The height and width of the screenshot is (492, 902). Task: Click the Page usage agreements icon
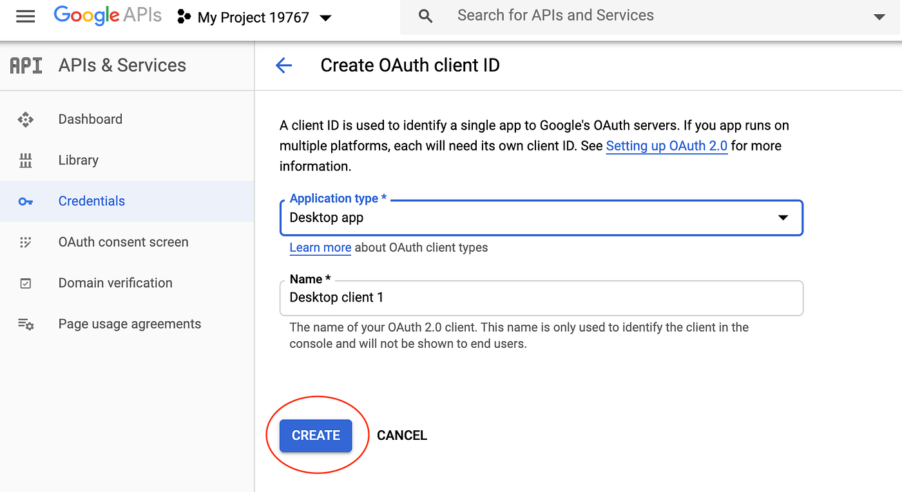coord(26,324)
